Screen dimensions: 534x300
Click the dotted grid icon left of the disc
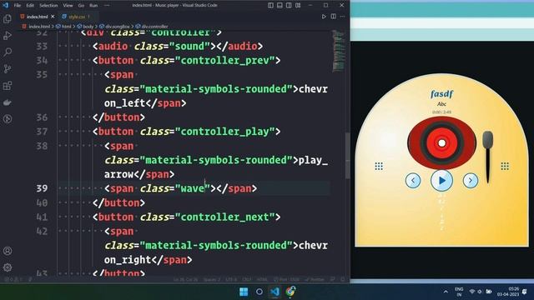pos(379,166)
